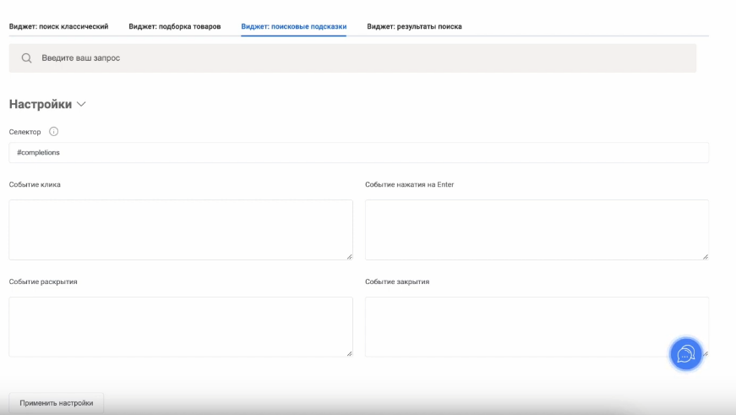This screenshot has height=415, width=736.
Task: Click resize handle of Событие закрытия textarea
Action: (705, 352)
